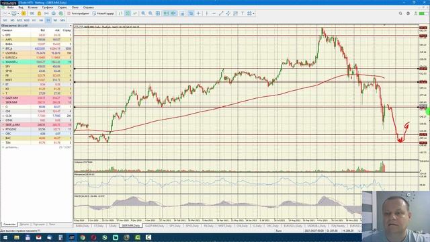Viewport: 430px width, 242px height.
Task: Open the Вид menu
Action: 21,7
